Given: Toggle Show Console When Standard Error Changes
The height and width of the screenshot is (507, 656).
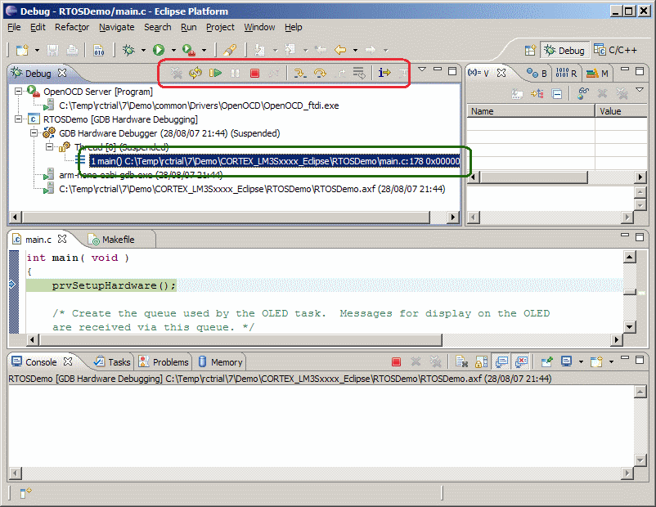Looking at the screenshot, I should (x=521, y=361).
